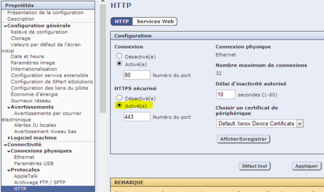The height and width of the screenshot is (192, 324).
Task: Select Activé(e) radio under Connexion
Action: pyautogui.click(x=119, y=64)
